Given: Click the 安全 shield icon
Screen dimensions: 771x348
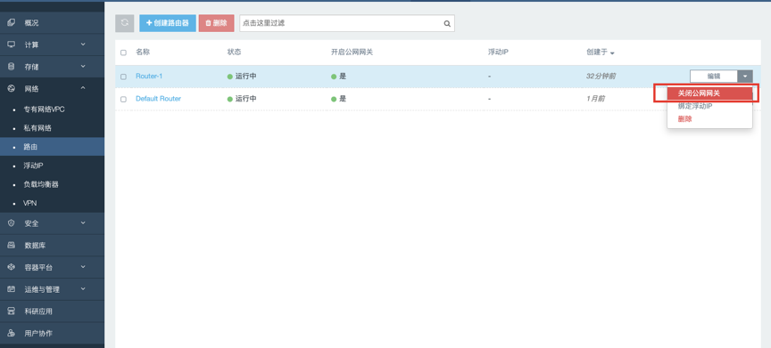Looking at the screenshot, I should coord(12,223).
